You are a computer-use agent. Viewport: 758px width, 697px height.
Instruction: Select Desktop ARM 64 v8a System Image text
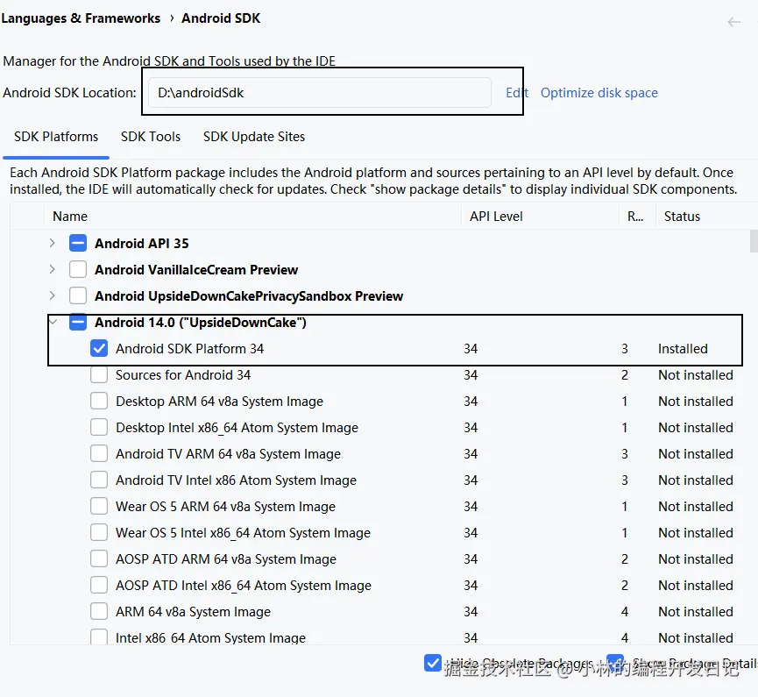coord(219,402)
